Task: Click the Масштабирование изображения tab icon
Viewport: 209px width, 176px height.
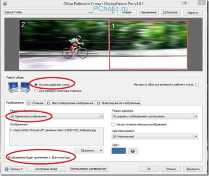Action: pos(48,103)
